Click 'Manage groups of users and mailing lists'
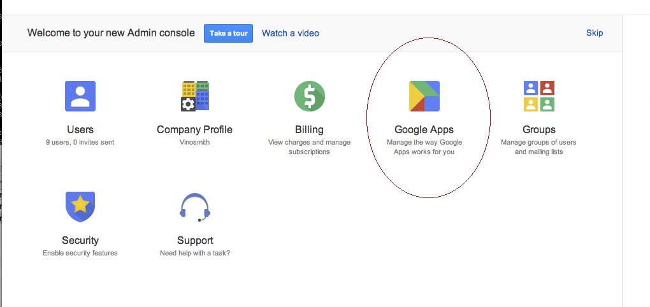 tap(538, 147)
